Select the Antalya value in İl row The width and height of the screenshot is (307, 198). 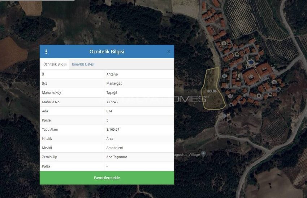point(112,74)
